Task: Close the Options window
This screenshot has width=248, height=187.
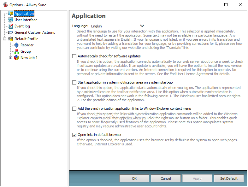Action: tap(240, 5)
